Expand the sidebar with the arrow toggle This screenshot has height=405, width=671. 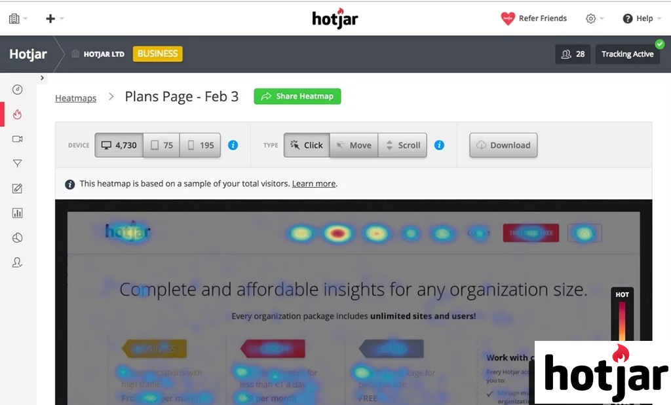(x=42, y=78)
